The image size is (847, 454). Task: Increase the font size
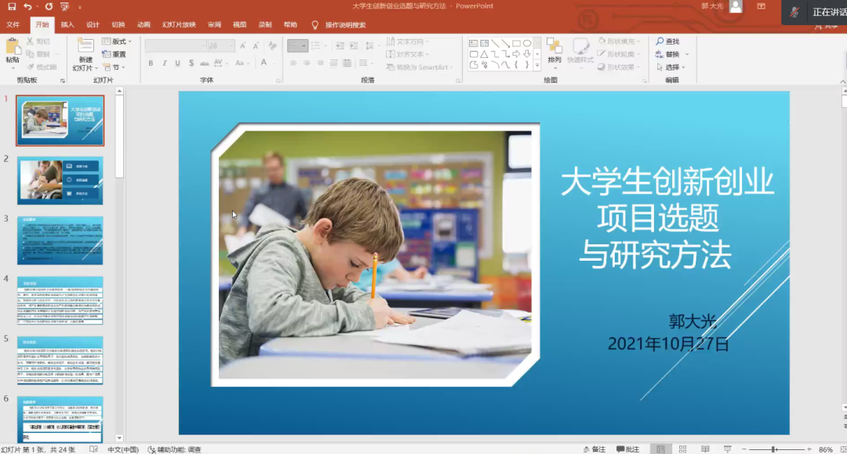(x=243, y=46)
